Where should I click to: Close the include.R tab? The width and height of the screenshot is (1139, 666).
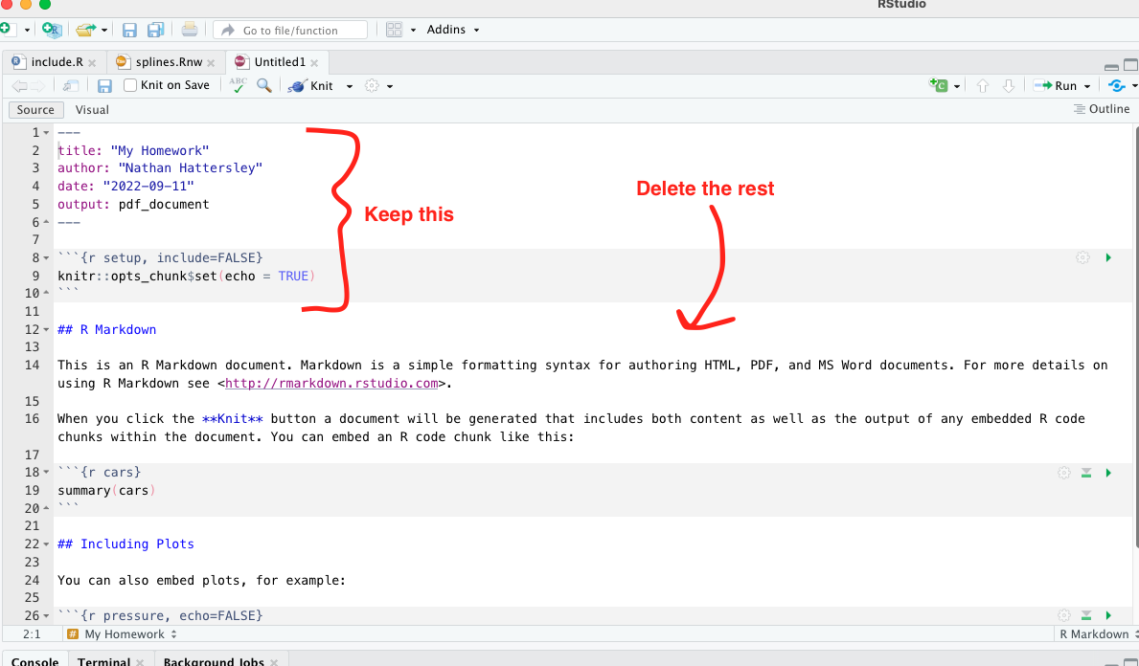pos(92,63)
